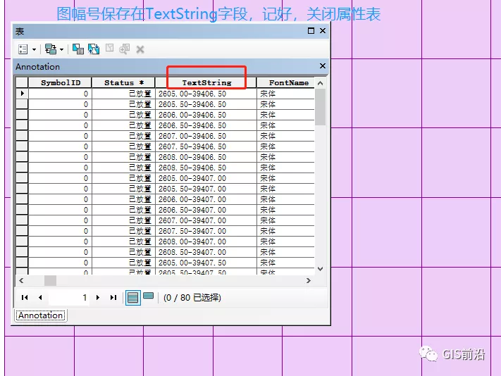The width and height of the screenshot is (501, 376).
Task: Select the cell 2605.00-39406.50
Action: coord(206,94)
